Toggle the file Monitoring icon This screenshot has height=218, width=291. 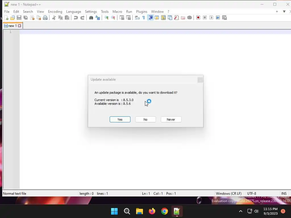coord(190,18)
